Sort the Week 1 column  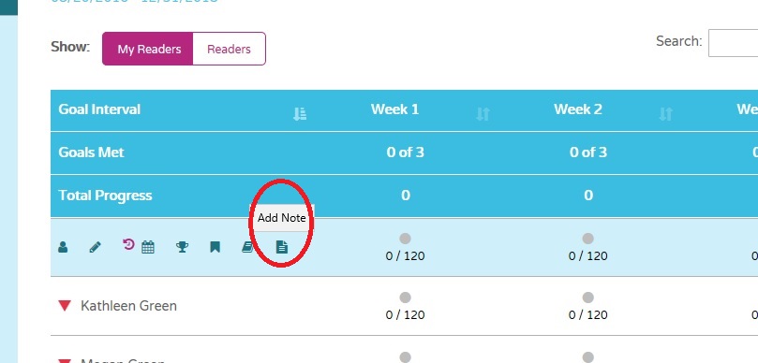pos(483,114)
